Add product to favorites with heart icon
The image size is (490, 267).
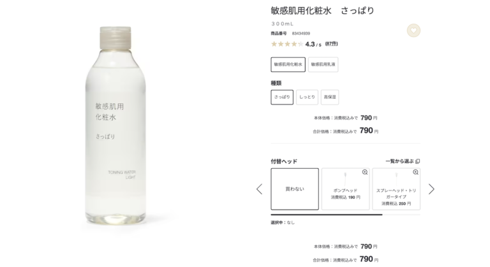pos(413,31)
